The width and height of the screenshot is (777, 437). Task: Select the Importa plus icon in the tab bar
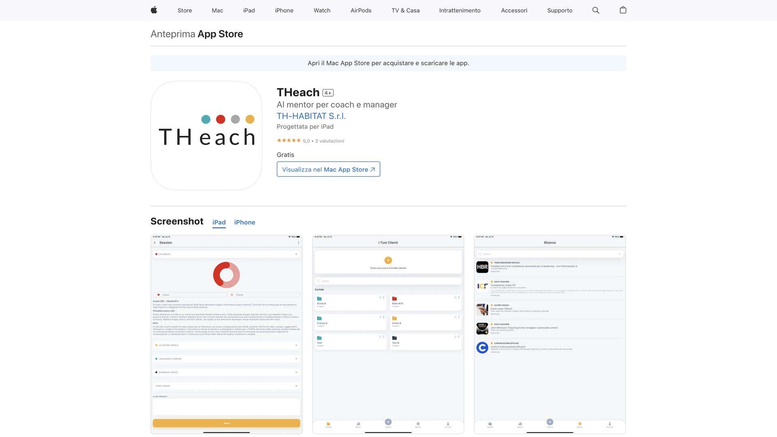click(388, 422)
